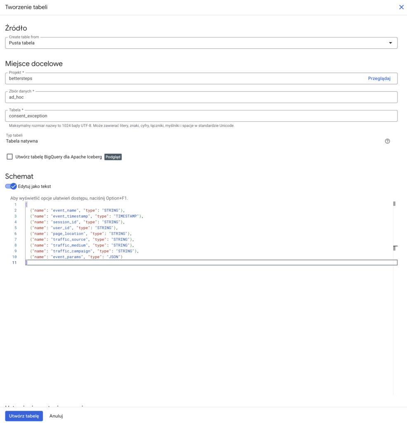This screenshot has height=423, width=407.
Task: Toggle the Edytuj jako tekst switch
Action: click(x=11, y=186)
